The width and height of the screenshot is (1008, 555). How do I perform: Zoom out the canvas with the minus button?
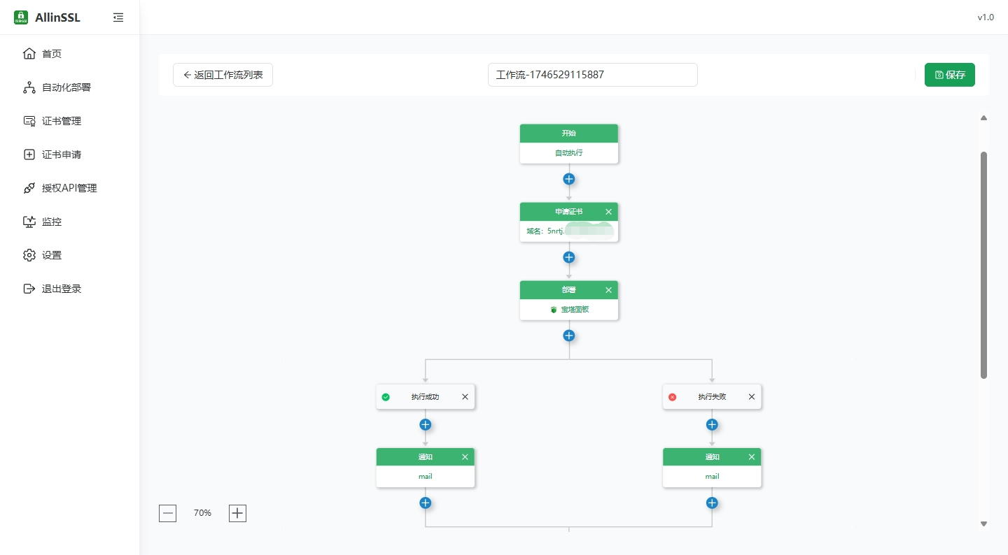pyautogui.click(x=168, y=513)
